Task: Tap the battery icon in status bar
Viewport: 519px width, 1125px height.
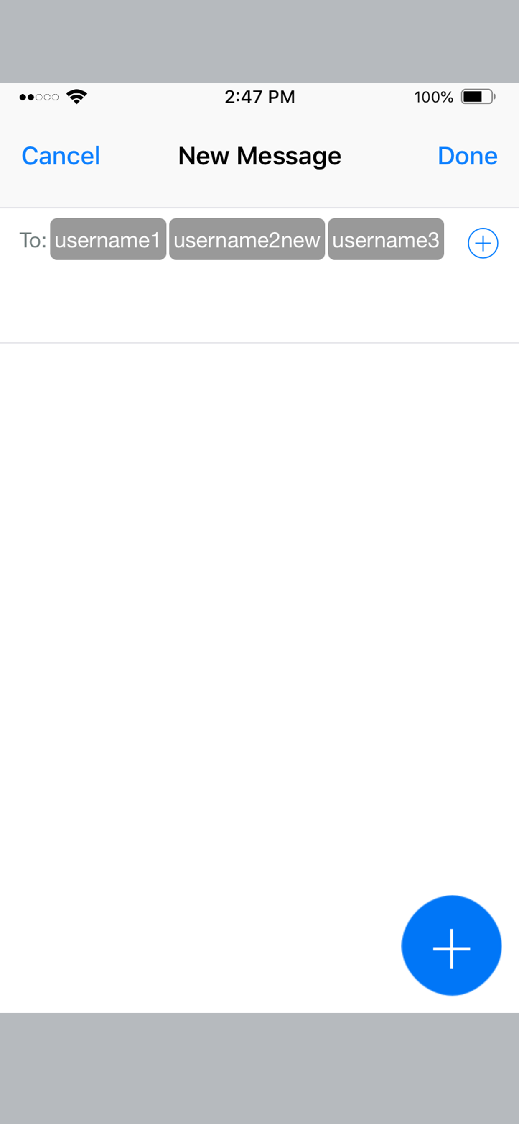Action: tap(478, 97)
